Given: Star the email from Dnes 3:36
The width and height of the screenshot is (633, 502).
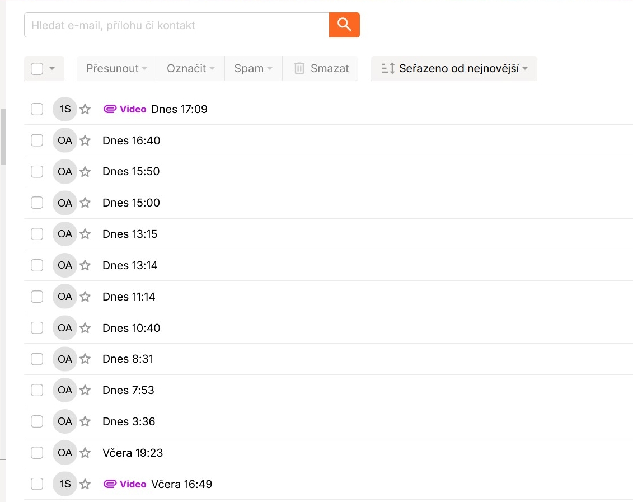Looking at the screenshot, I should (85, 421).
